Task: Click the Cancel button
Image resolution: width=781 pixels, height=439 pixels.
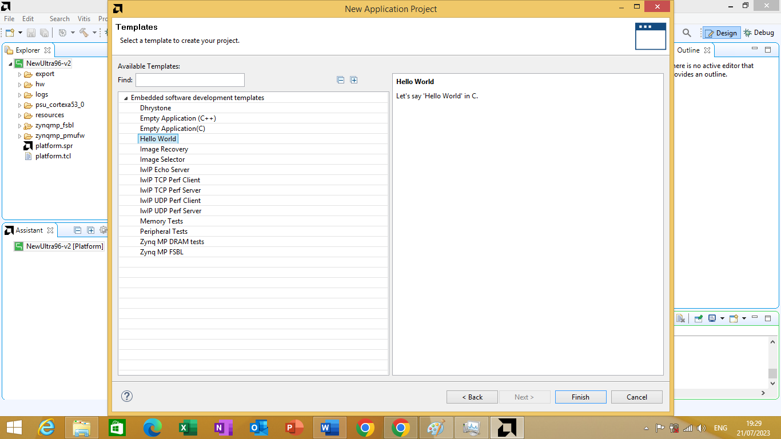Action: (x=637, y=397)
